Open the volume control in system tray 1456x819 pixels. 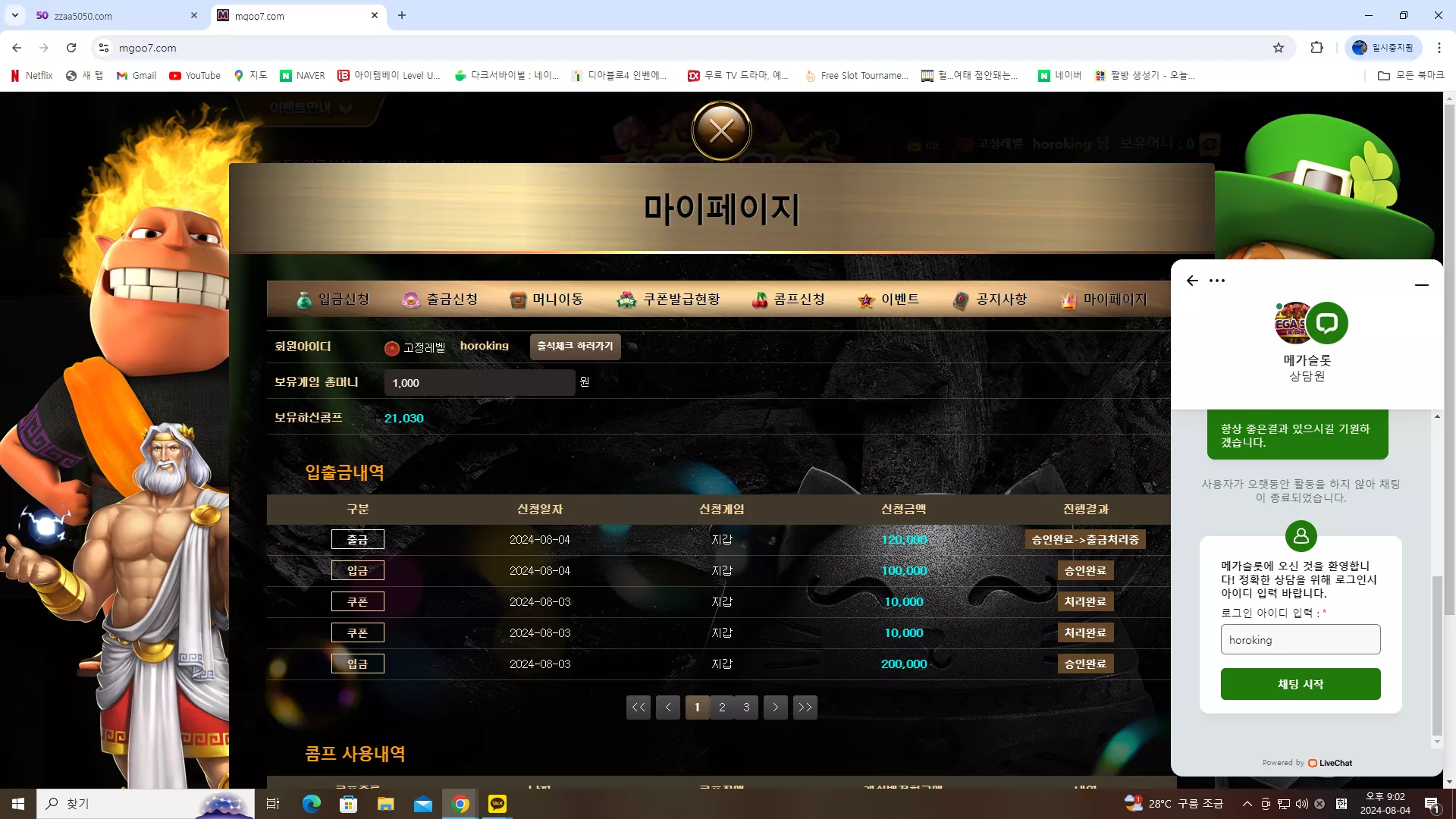click(x=1302, y=803)
